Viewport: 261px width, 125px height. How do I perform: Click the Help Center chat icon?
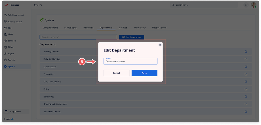tap(6, 111)
